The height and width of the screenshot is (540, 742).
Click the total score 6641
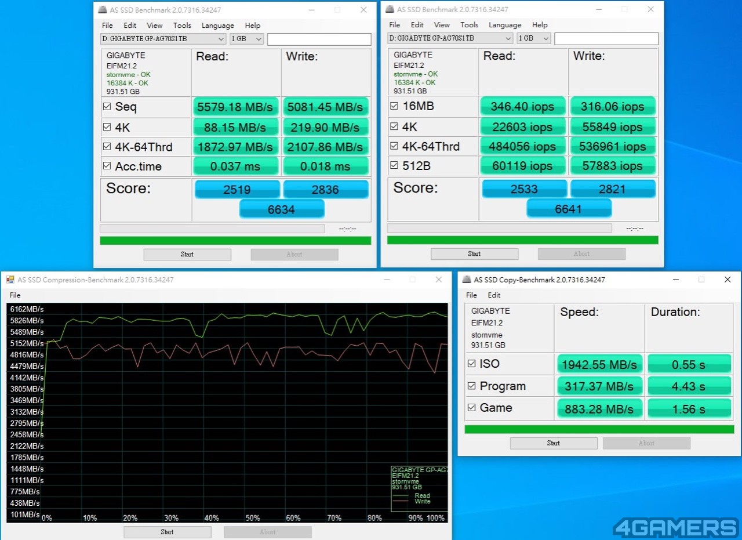pos(569,209)
